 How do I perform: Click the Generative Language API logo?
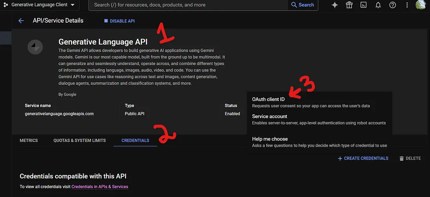tap(35, 47)
